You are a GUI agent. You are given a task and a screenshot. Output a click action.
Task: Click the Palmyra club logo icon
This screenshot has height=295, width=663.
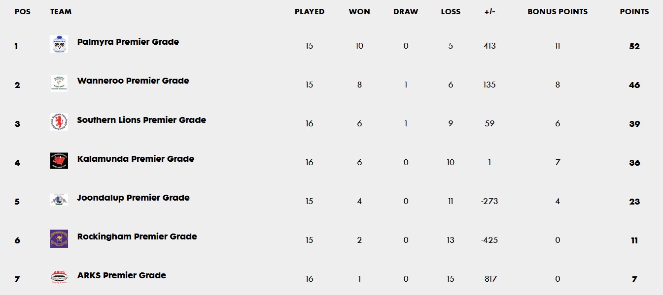tap(59, 44)
